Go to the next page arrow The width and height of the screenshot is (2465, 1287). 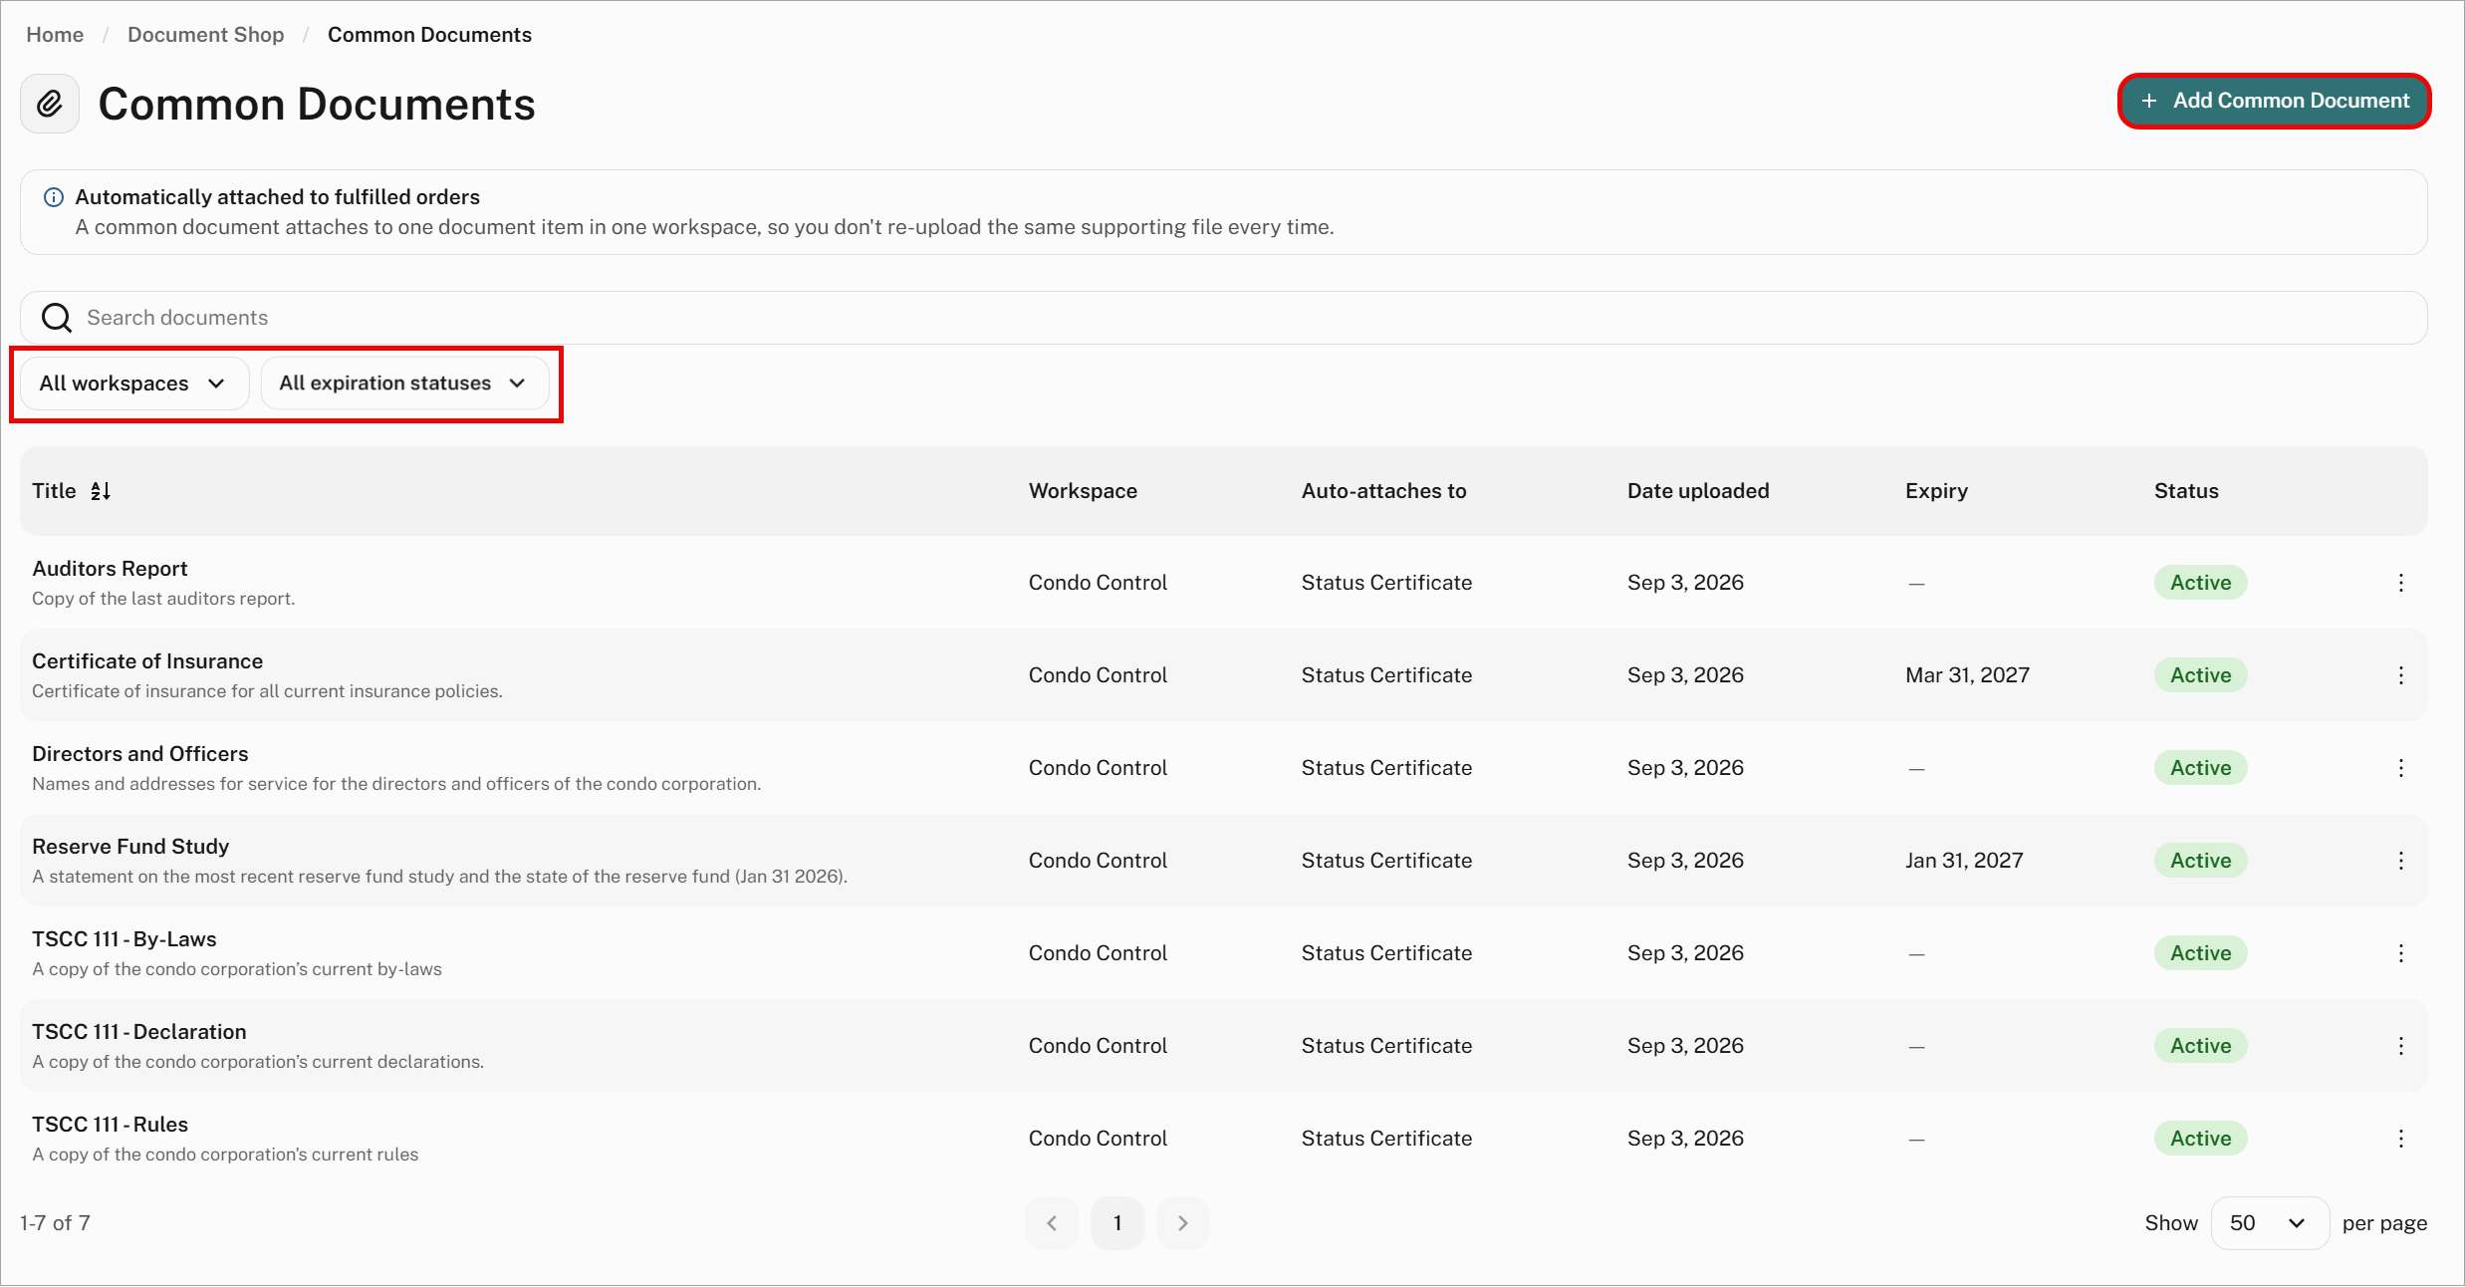tap(1183, 1223)
